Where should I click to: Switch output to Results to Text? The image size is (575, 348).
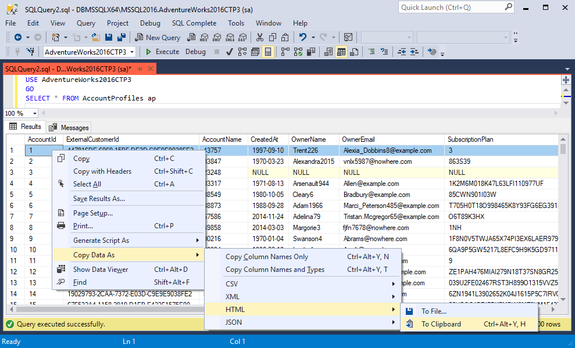[x=328, y=52]
